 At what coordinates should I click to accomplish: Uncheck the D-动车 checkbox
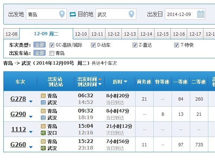pos(93,45)
